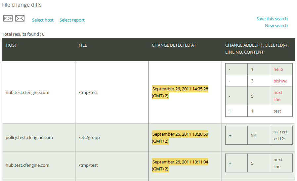Click line number 52 cell
This screenshot has height=181, width=297.
(x=259, y=135)
